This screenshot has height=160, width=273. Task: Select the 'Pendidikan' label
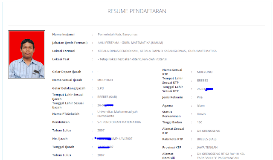coord(61,122)
